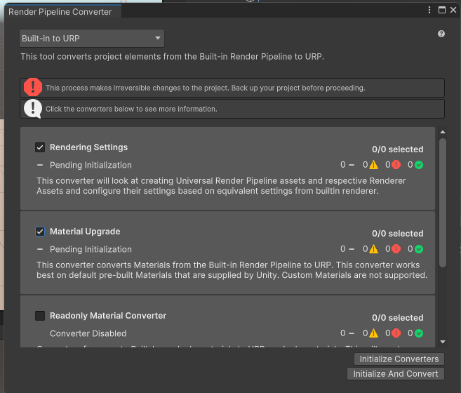Uncheck the Rendering Settings checkbox
This screenshot has width=461, height=393.
coord(40,147)
